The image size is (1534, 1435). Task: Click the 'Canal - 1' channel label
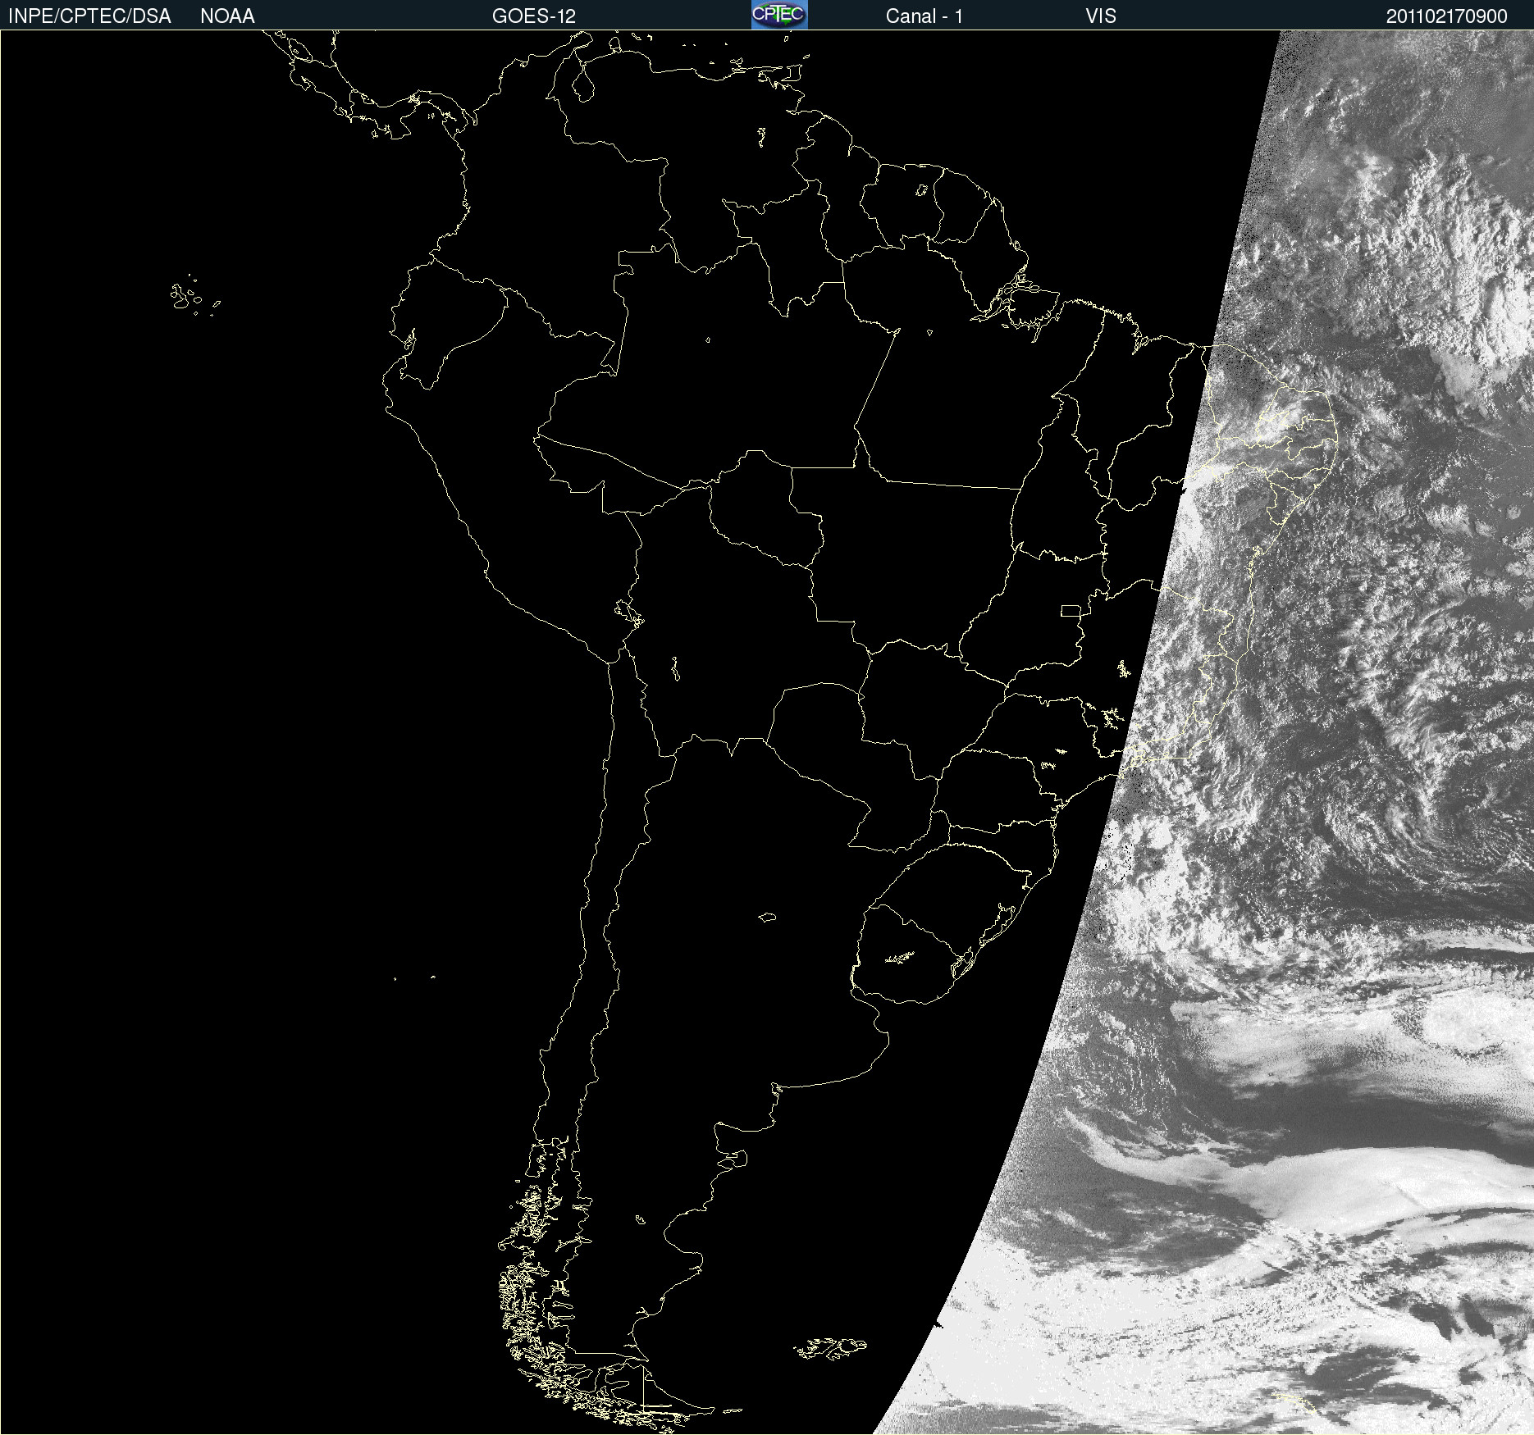(925, 16)
